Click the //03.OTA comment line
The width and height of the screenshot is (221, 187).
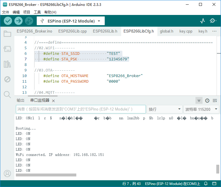[55, 70]
